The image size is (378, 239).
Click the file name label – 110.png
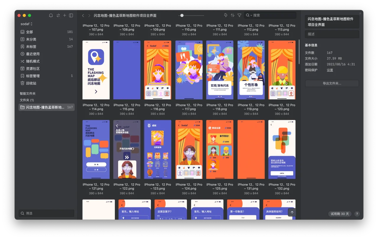point(189,28)
